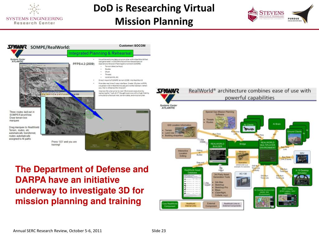Click the Special Ops Mission Planning Software box
The image size is (319, 239).
pos(220,120)
